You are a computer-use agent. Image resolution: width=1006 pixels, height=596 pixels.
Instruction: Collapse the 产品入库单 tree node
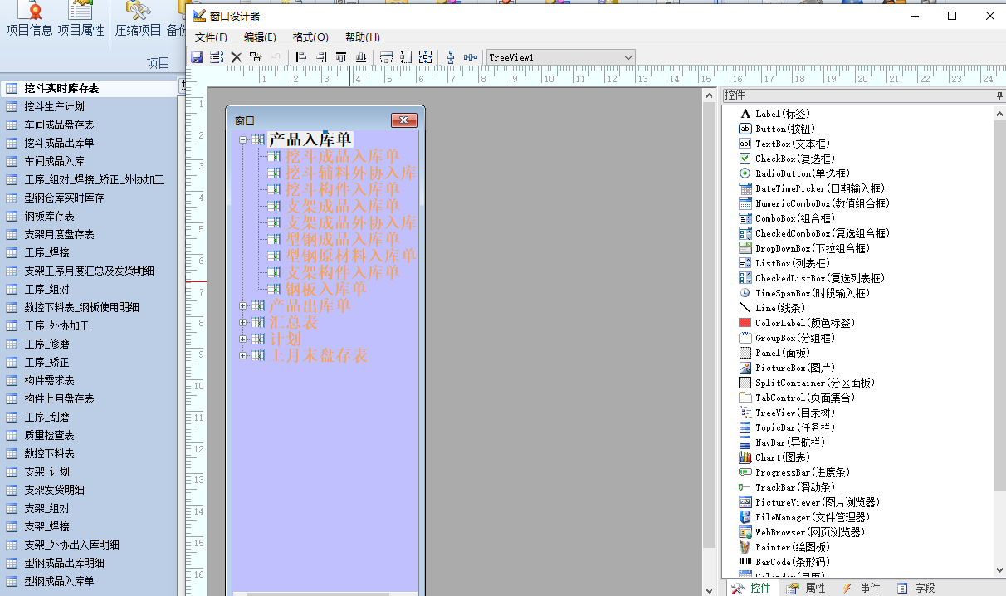(243, 139)
